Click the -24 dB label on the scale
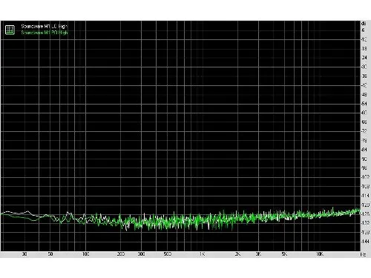Screen dimensions: 371x278 pos(364,58)
